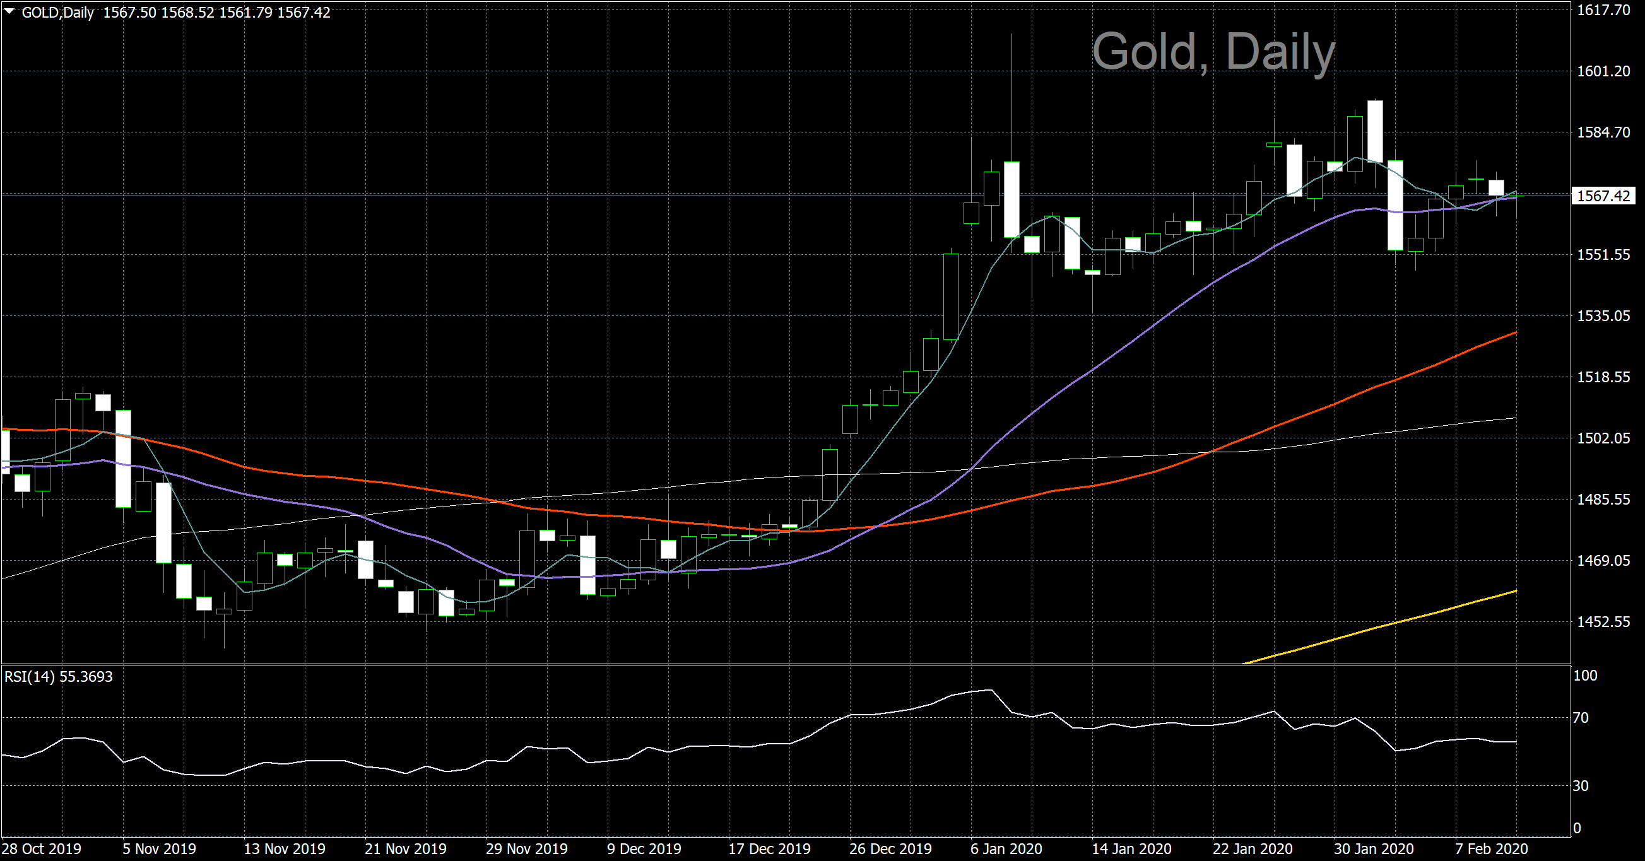Click the 9 Dec 2019 date label

click(x=644, y=849)
